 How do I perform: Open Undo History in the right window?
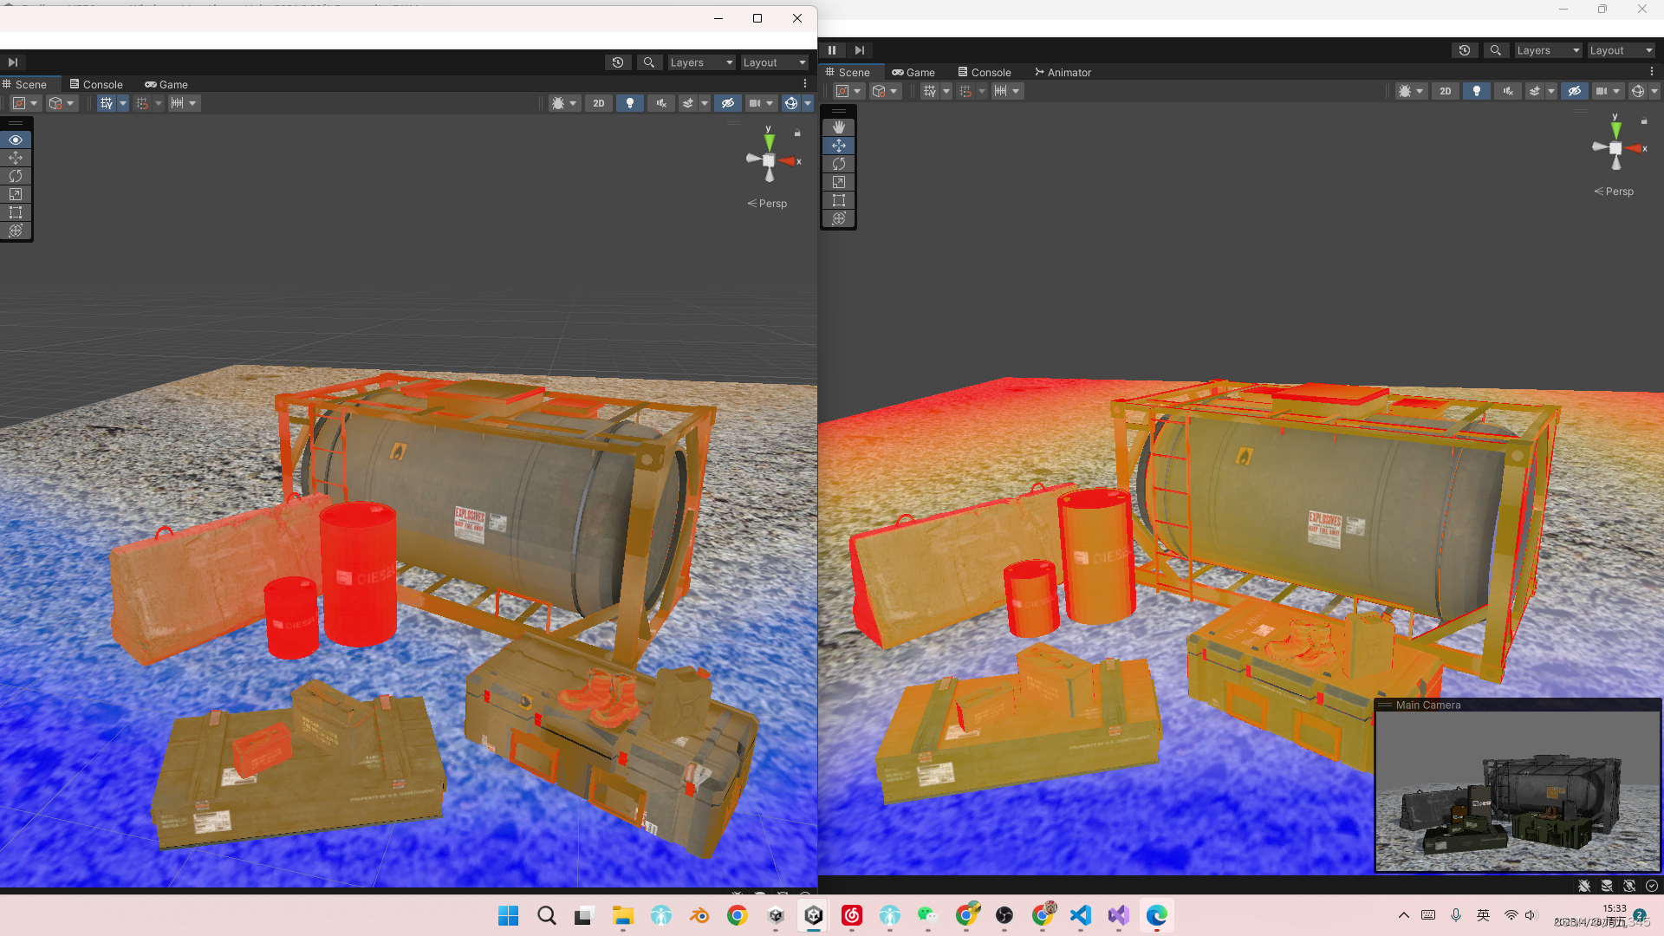click(x=1465, y=50)
